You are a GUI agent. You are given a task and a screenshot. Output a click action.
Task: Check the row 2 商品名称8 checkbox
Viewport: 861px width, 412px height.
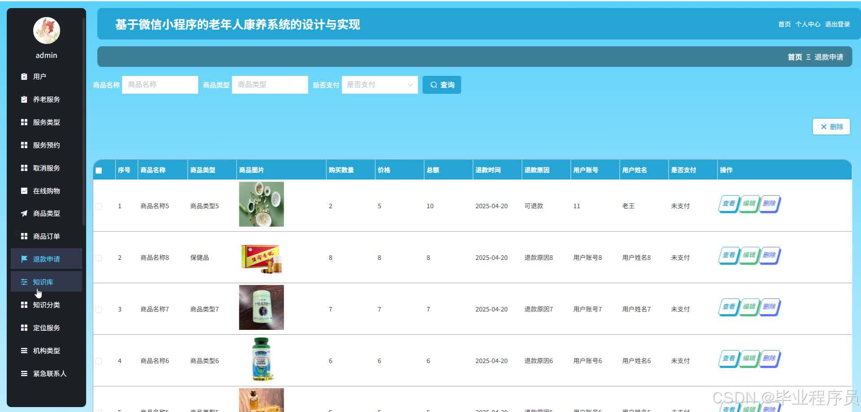click(99, 258)
